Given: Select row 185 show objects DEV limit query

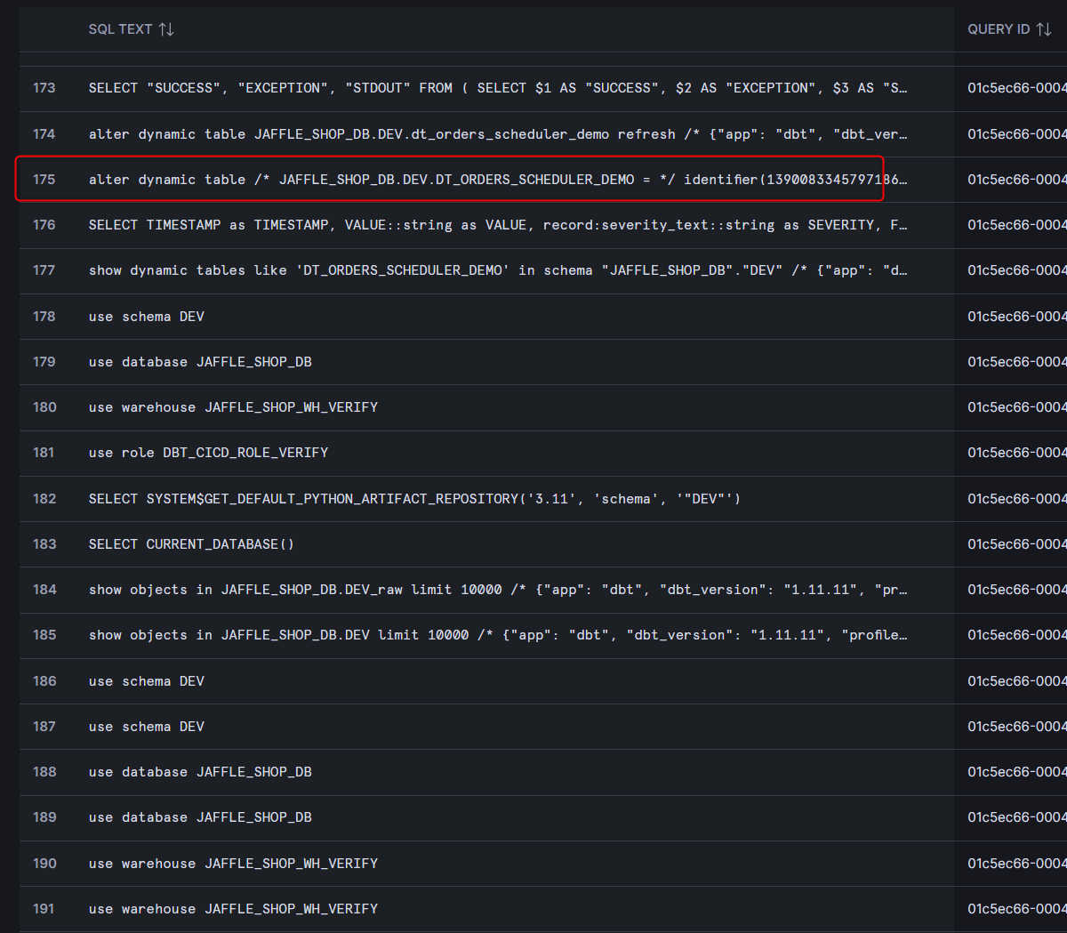Looking at the screenshot, I should point(498,635).
